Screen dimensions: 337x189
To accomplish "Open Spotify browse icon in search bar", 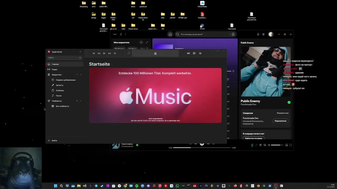I will click(x=233, y=34).
